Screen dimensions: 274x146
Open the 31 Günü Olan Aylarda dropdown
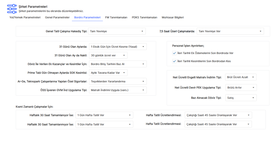tap(118, 47)
